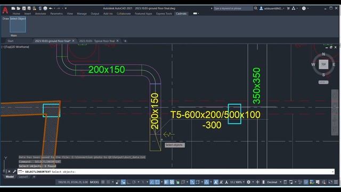Click the Save As icon in Quick Access
The image size is (341, 192).
[x=29, y=9]
